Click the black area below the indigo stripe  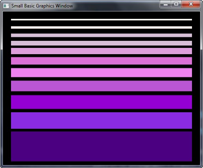(x=101, y=163)
